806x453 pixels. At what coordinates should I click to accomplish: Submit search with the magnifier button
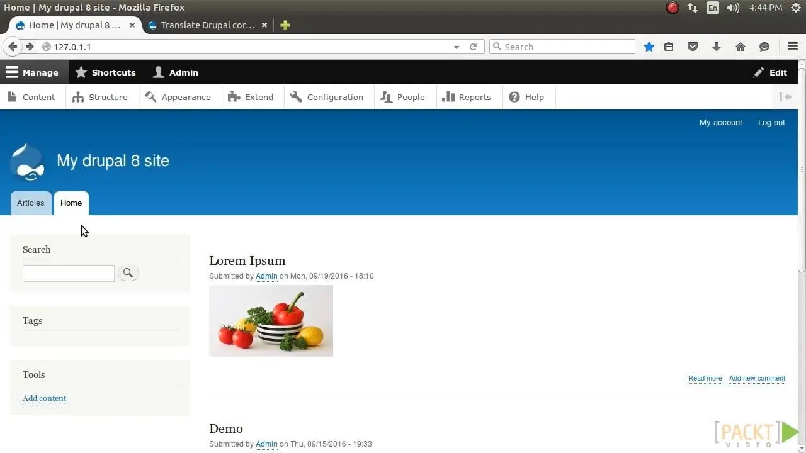(128, 272)
